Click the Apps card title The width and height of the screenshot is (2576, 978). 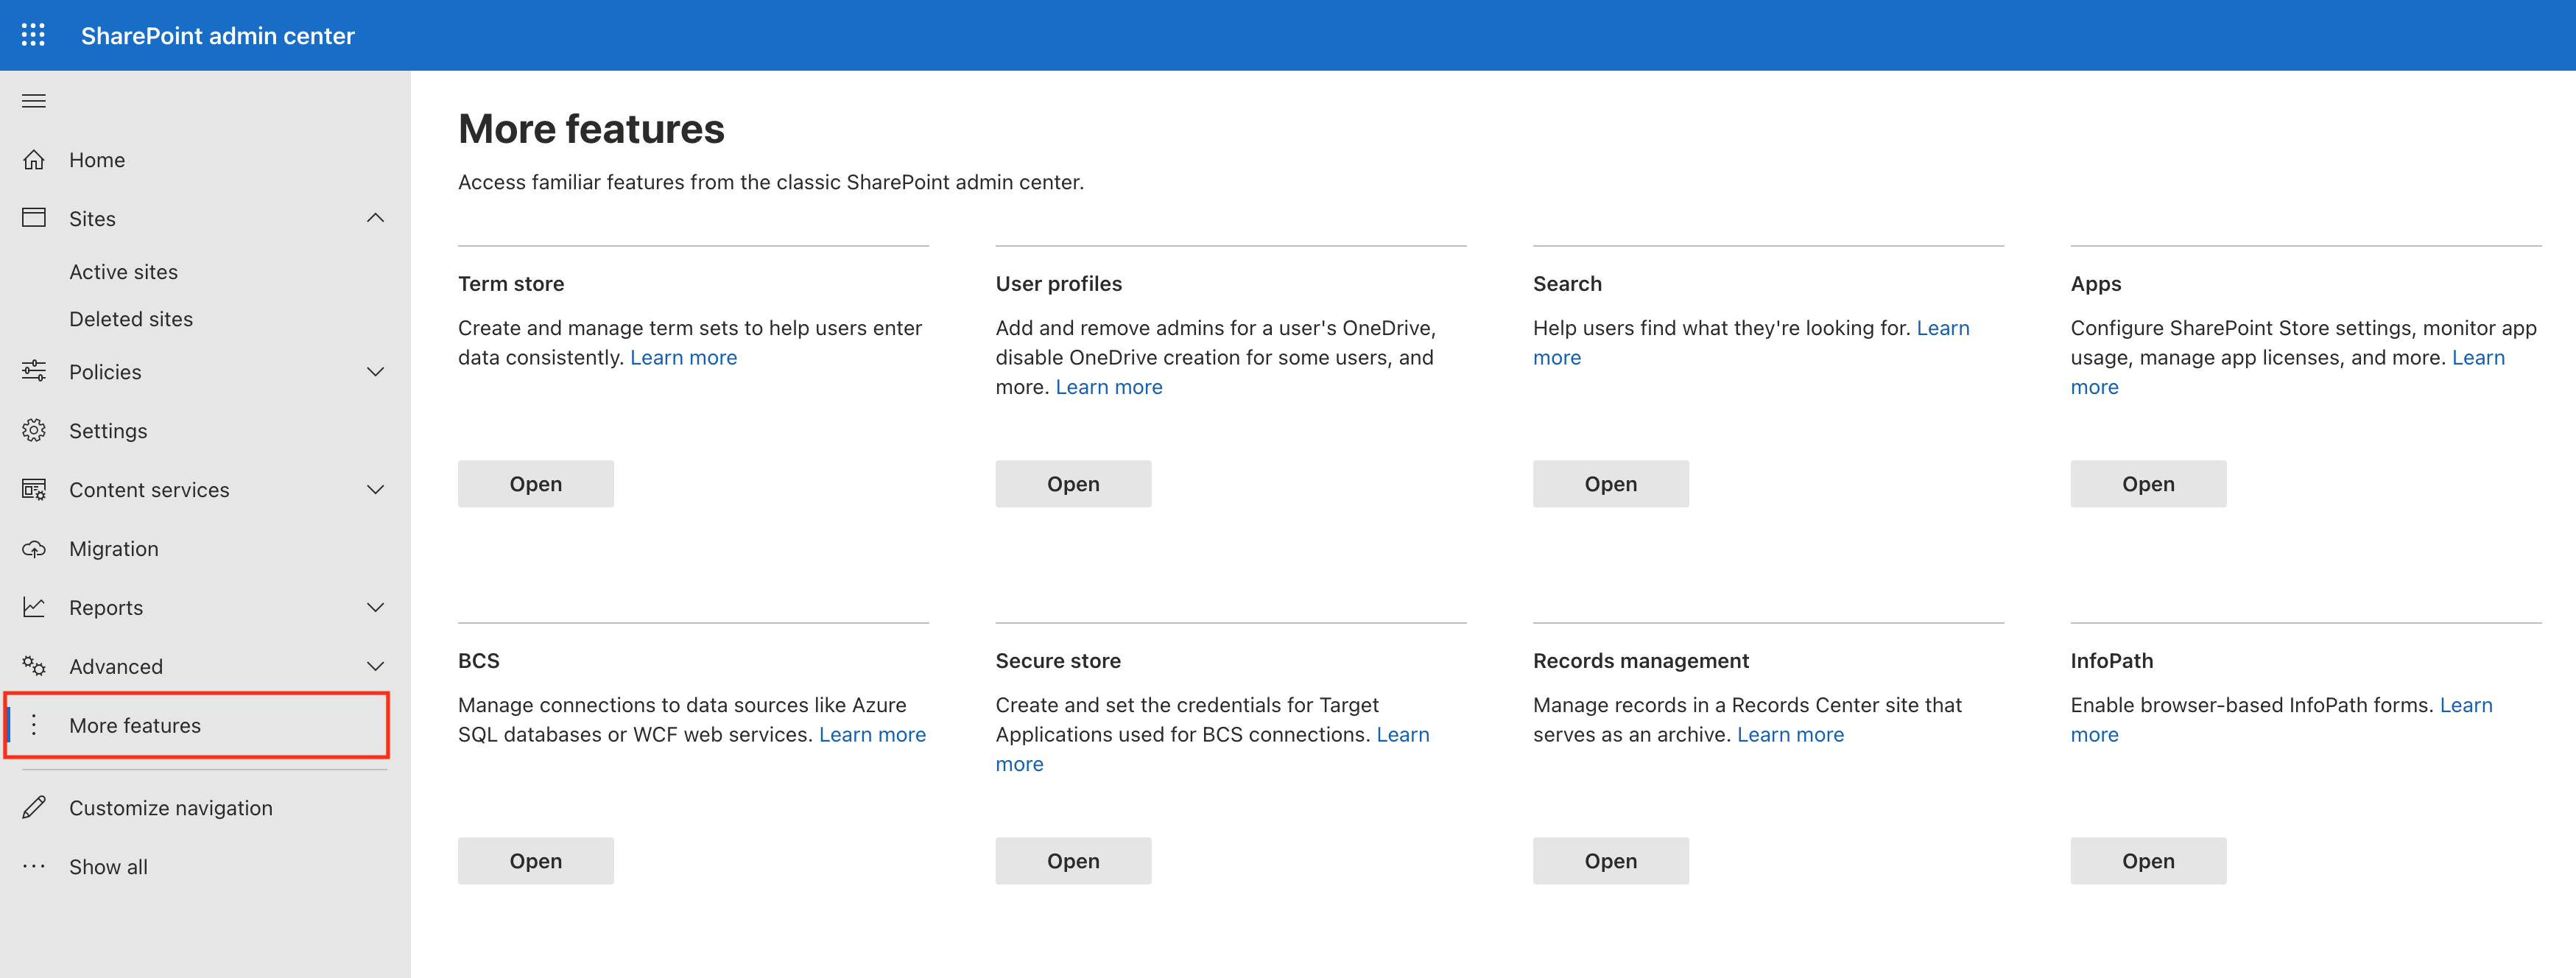(2095, 284)
